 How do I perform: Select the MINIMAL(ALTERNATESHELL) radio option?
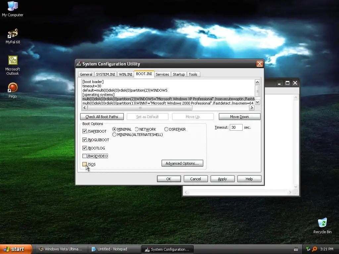[x=114, y=135]
